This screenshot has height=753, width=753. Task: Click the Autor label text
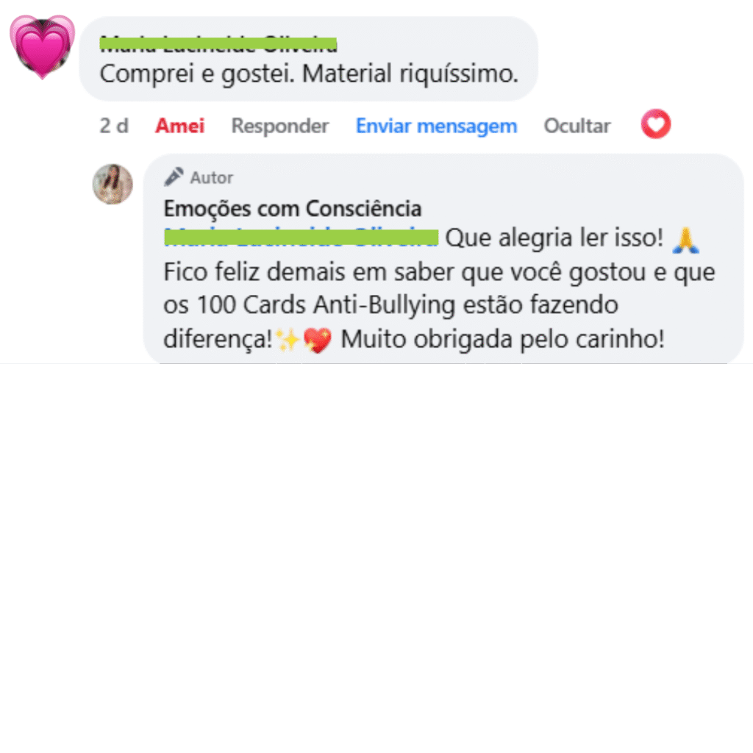pos(211,178)
